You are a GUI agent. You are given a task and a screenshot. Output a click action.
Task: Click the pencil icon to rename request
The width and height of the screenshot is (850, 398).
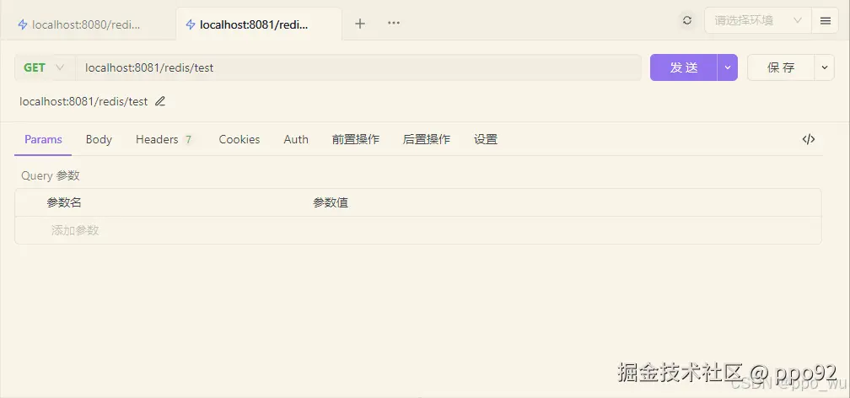[x=160, y=101]
